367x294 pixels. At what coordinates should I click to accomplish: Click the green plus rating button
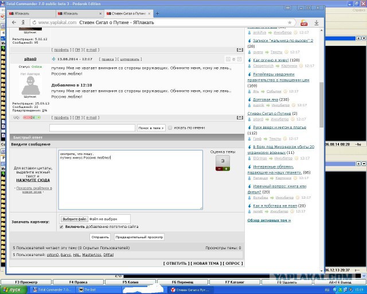pyautogui.click(x=227, y=168)
